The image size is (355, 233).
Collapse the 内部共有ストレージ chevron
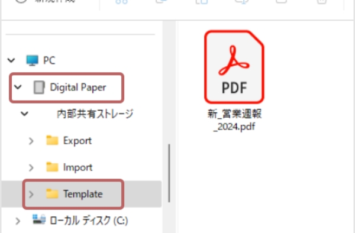click(24, 114)
